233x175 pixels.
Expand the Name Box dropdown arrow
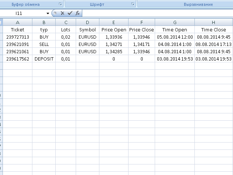48,13
